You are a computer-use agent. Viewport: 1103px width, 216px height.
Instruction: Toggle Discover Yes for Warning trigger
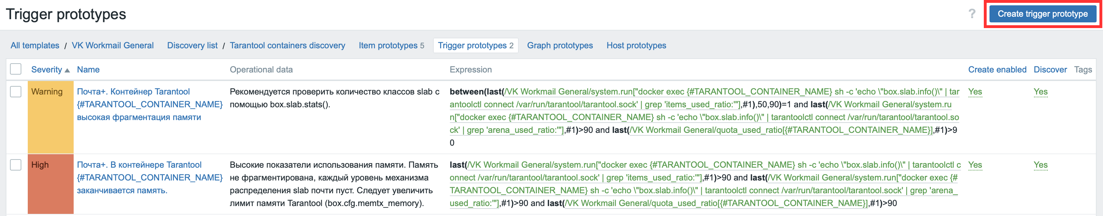pos(1040,92)
